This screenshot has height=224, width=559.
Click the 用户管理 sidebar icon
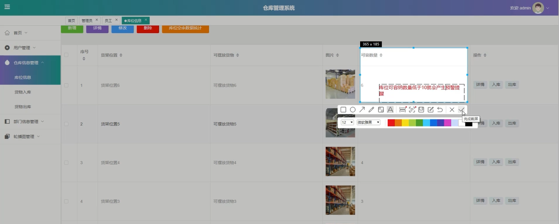[x=7, y=47]
